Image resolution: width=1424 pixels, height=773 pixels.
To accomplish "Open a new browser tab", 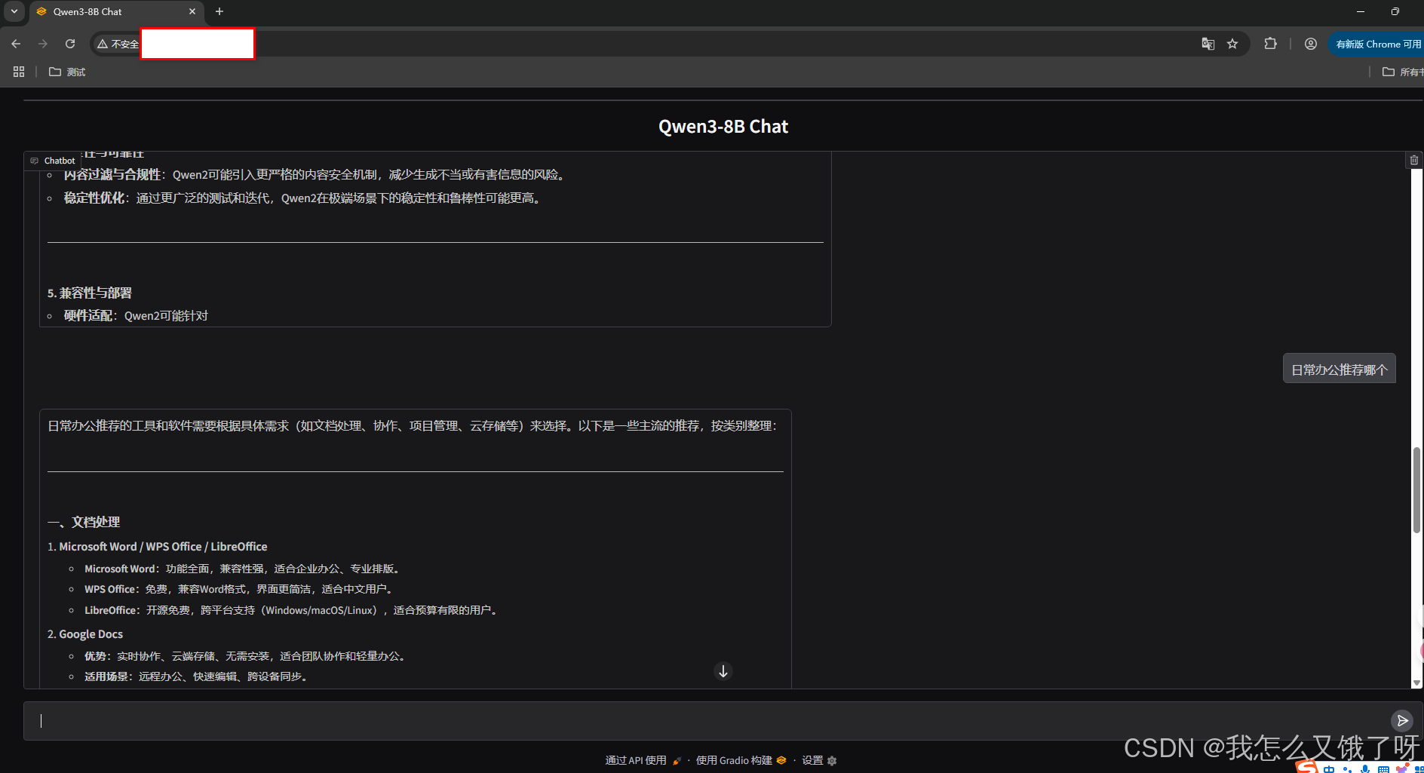I will 219,11.
